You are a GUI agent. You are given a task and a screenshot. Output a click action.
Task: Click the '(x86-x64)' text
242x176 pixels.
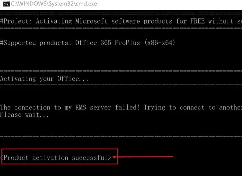pyautogui.click(x=160, y=43)
